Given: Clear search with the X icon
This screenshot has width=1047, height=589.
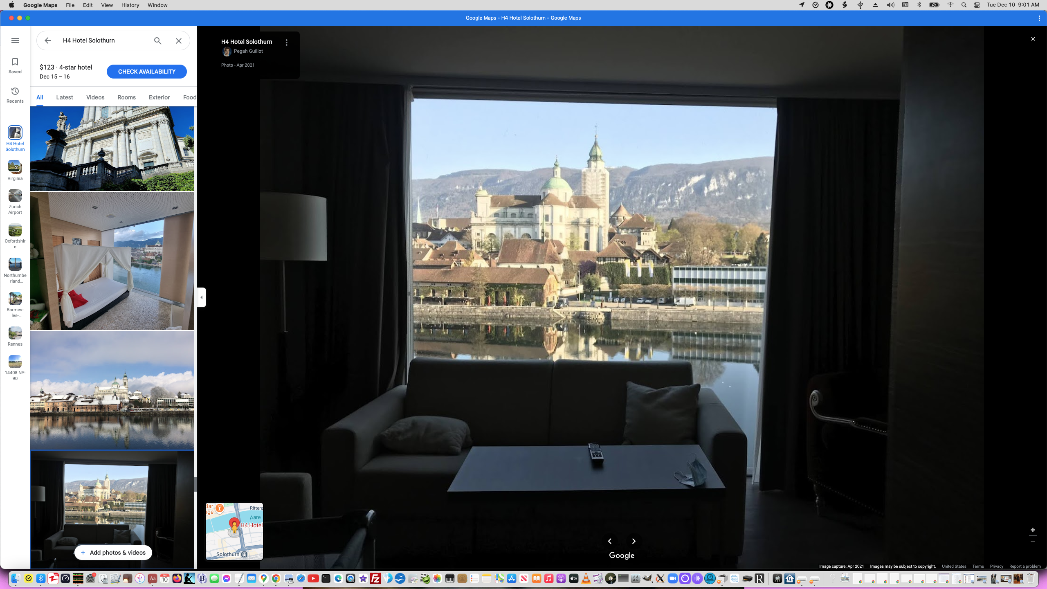Looking at the screenshot, I should click(x=179, y=40).
